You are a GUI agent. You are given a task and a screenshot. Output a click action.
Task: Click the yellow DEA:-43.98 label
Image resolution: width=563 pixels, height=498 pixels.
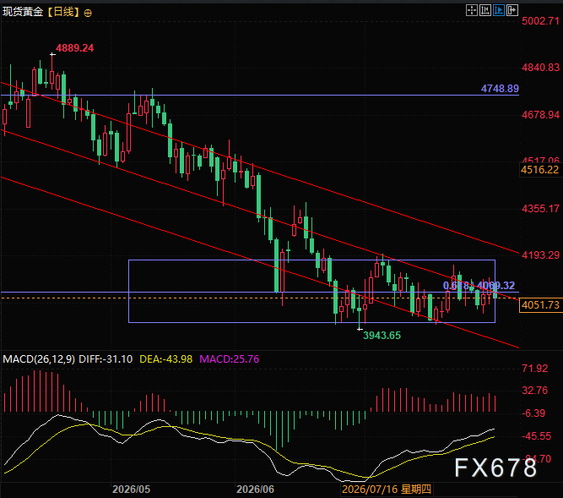(x=166, y=358)
